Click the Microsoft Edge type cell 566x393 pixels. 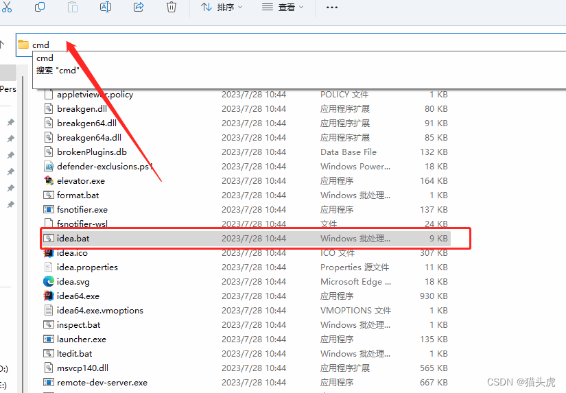coord(355,282)
